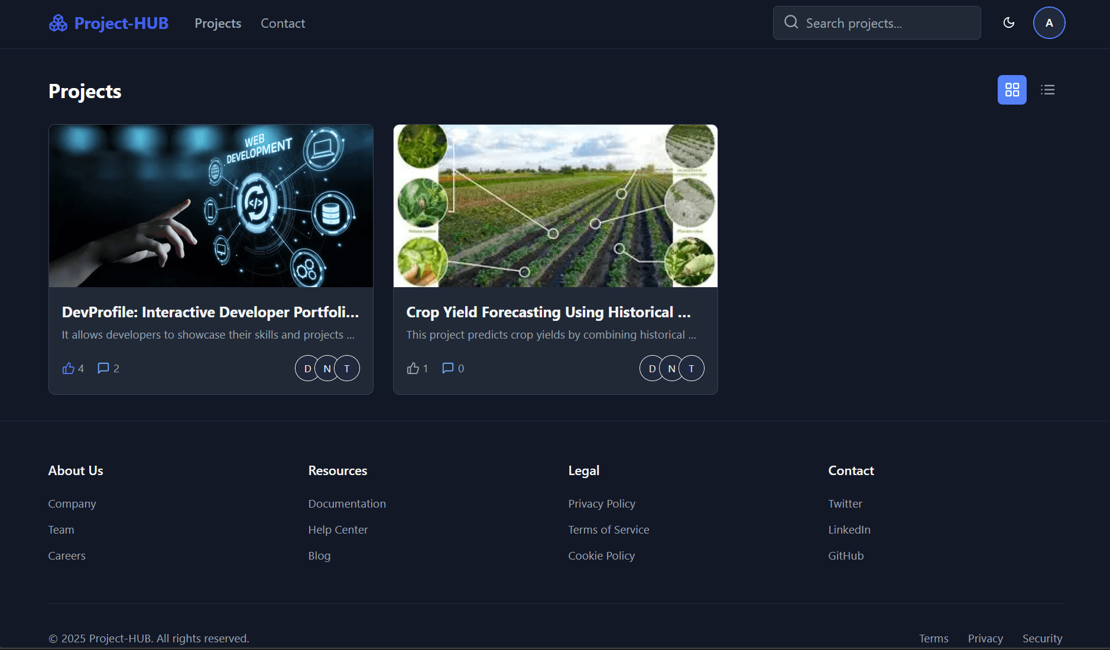Open the DevProfile contributor avatar D
Viewport: 1110px width, 650px height.
click(307, 368)
